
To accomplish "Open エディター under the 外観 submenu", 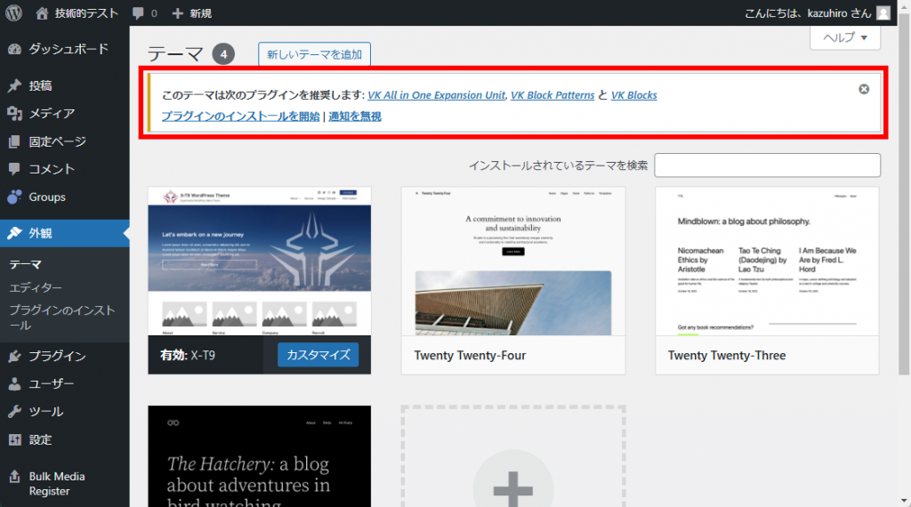I will coord(36,287).
